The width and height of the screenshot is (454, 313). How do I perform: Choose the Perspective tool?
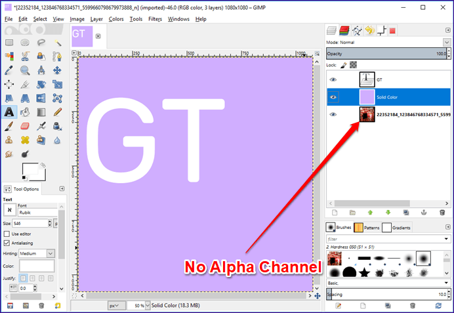(x=25, y=98)
